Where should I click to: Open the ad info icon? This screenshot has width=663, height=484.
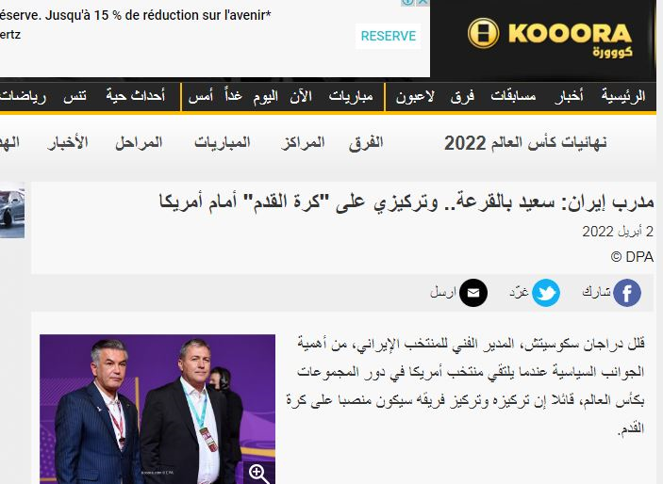(407, 2)
